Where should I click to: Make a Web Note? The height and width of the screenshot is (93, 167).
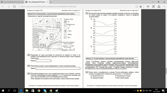coord(153,6)
